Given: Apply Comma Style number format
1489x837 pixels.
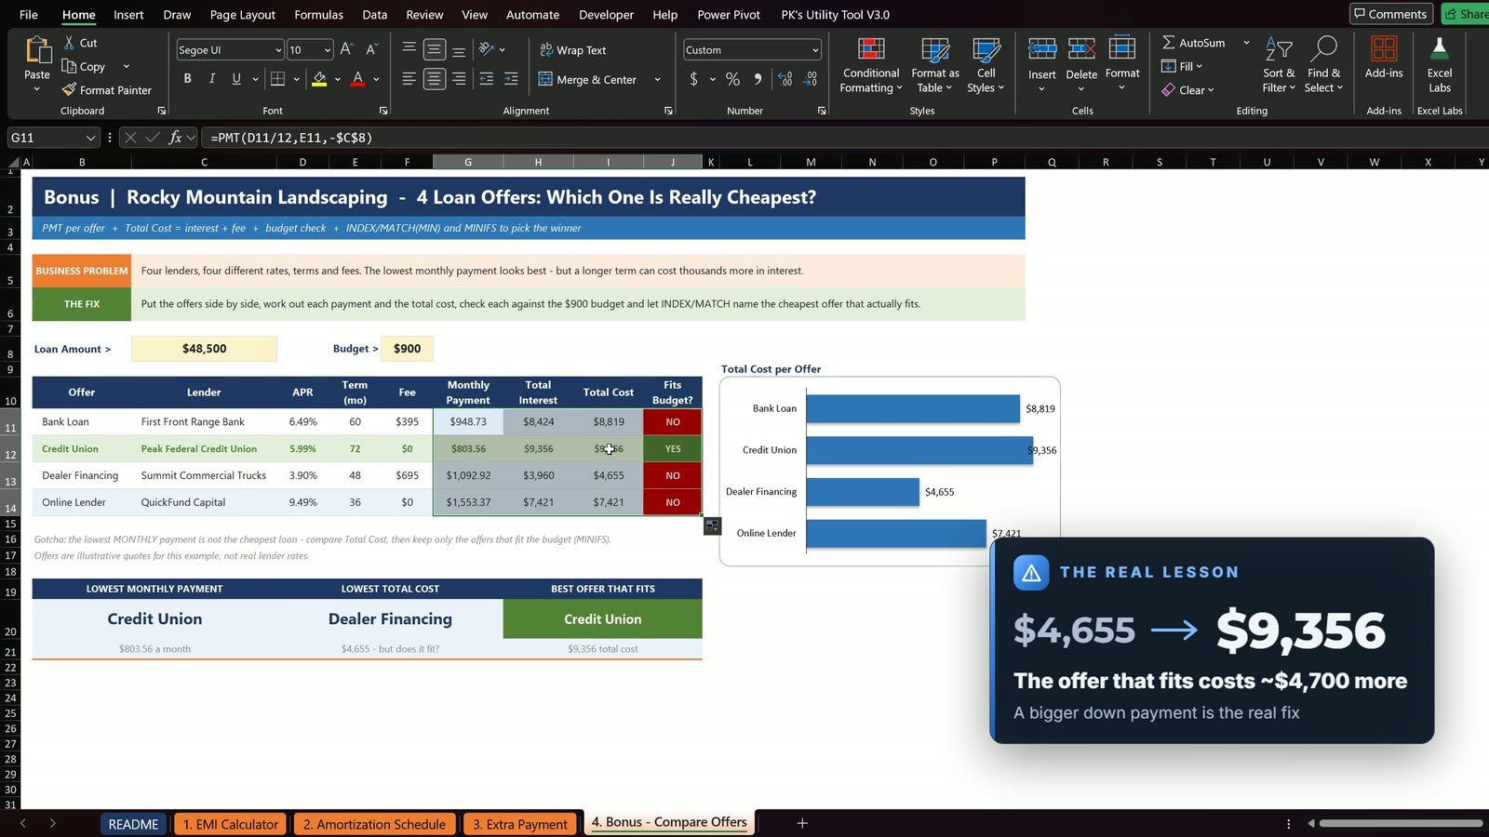Looking at the screenshot, I should 758,80.
